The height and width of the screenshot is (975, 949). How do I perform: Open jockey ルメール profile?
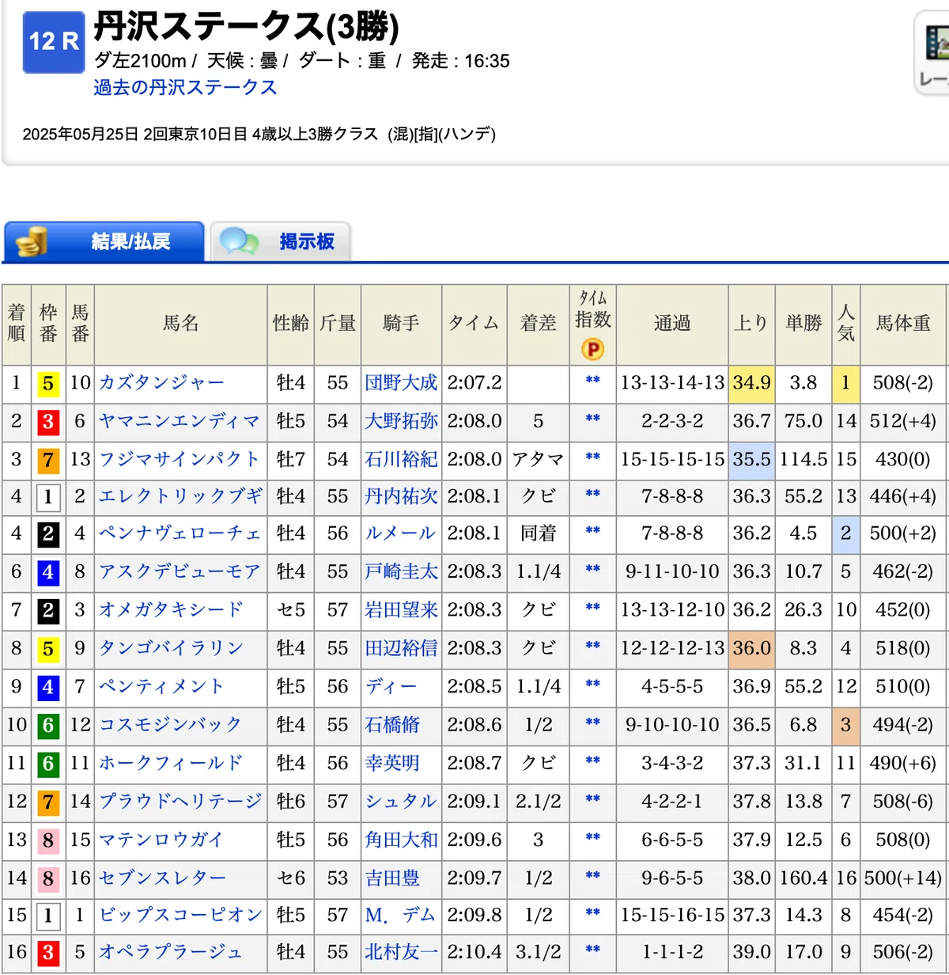(400, 533)
